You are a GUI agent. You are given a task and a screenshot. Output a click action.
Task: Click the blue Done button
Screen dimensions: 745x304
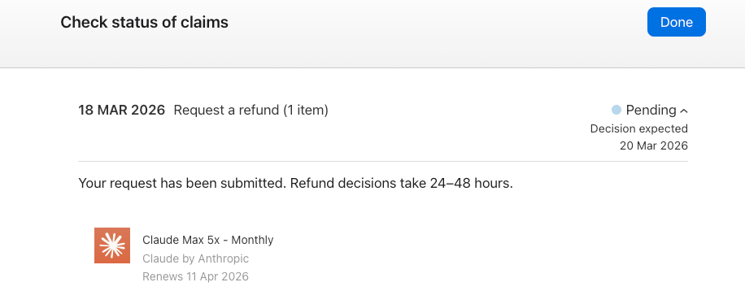point(676,22)
